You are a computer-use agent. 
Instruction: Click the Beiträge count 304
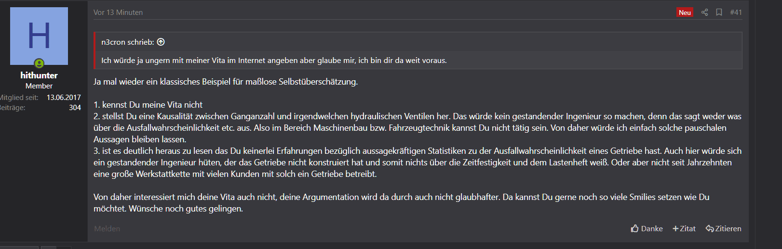75,108
